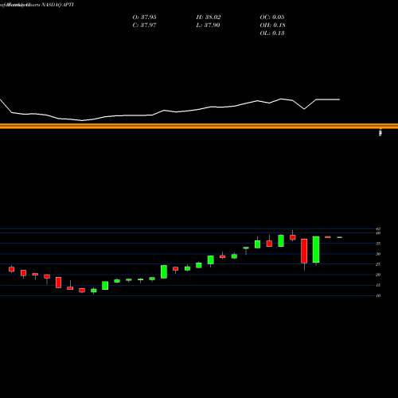Click the 20 price axis label

(378, 275)
